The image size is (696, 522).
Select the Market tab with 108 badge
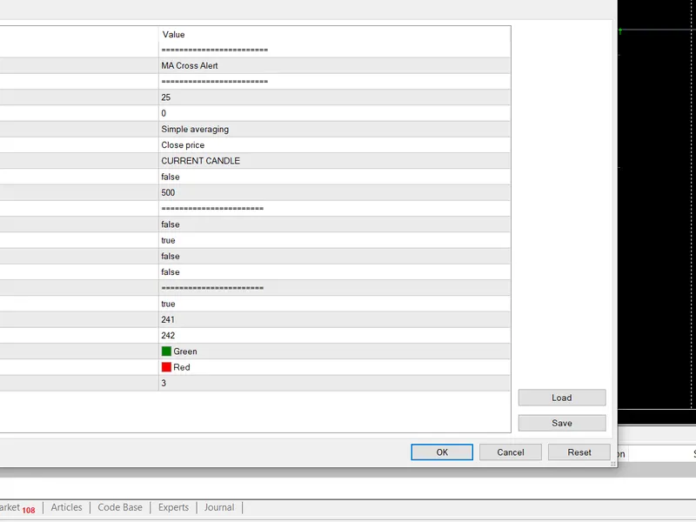pos(17,508)
